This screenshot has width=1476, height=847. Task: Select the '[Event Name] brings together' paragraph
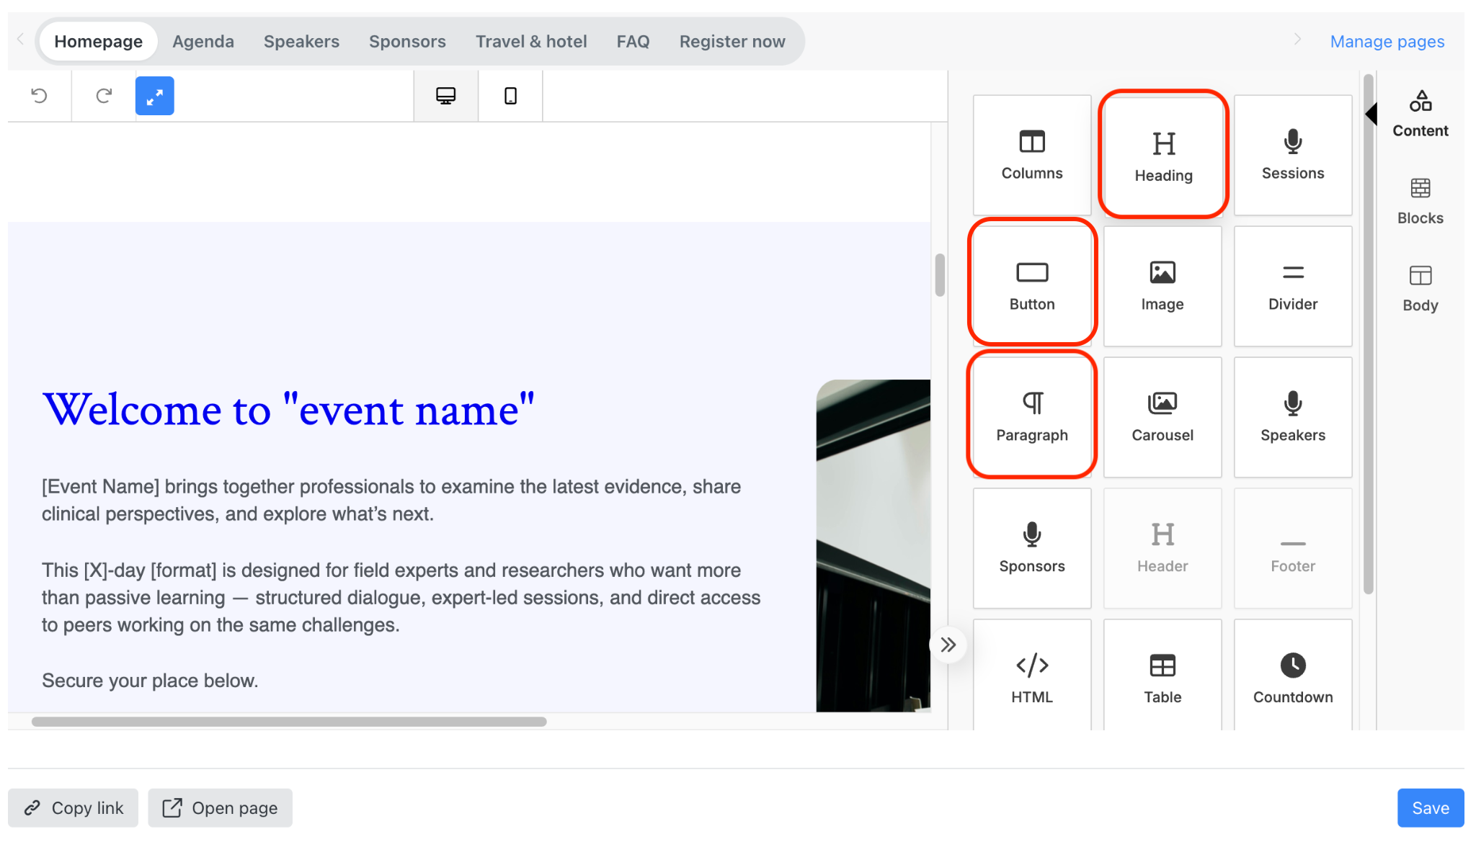391,501
